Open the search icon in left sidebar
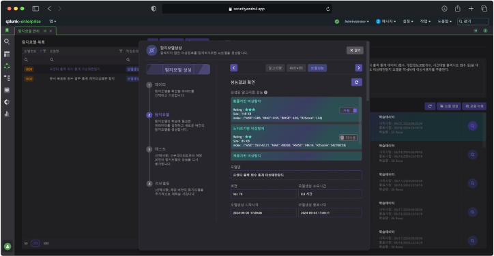494x256 pixels. (7, 42)
